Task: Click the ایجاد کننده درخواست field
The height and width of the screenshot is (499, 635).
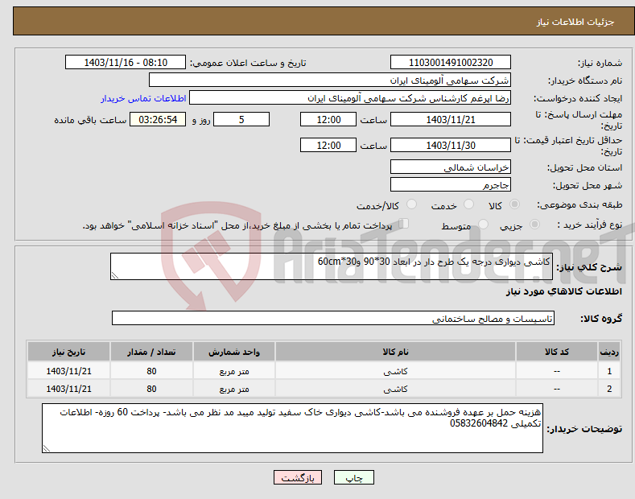Action: pyautogui.click(x=350, y=98)
